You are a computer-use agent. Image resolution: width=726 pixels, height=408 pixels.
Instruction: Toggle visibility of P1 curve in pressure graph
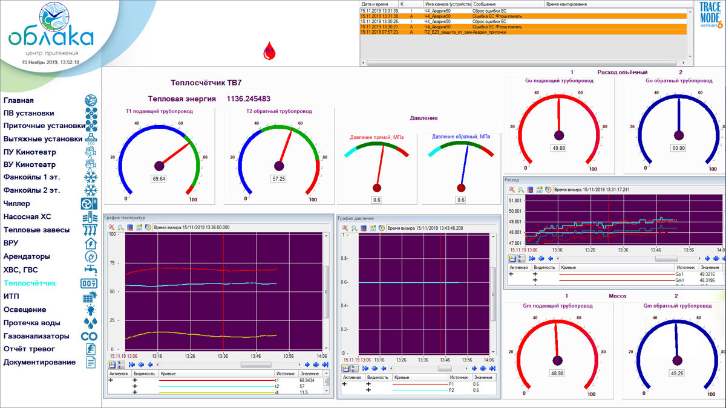(x=368, y=384)
